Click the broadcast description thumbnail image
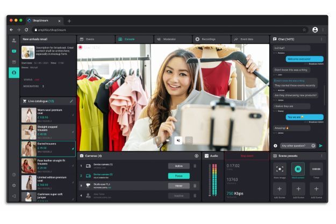This screenshot has height=224, width=336. pyautogui.click(x=28, y=52)
